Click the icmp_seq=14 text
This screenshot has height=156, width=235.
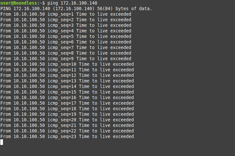click(x=62, y=86)
